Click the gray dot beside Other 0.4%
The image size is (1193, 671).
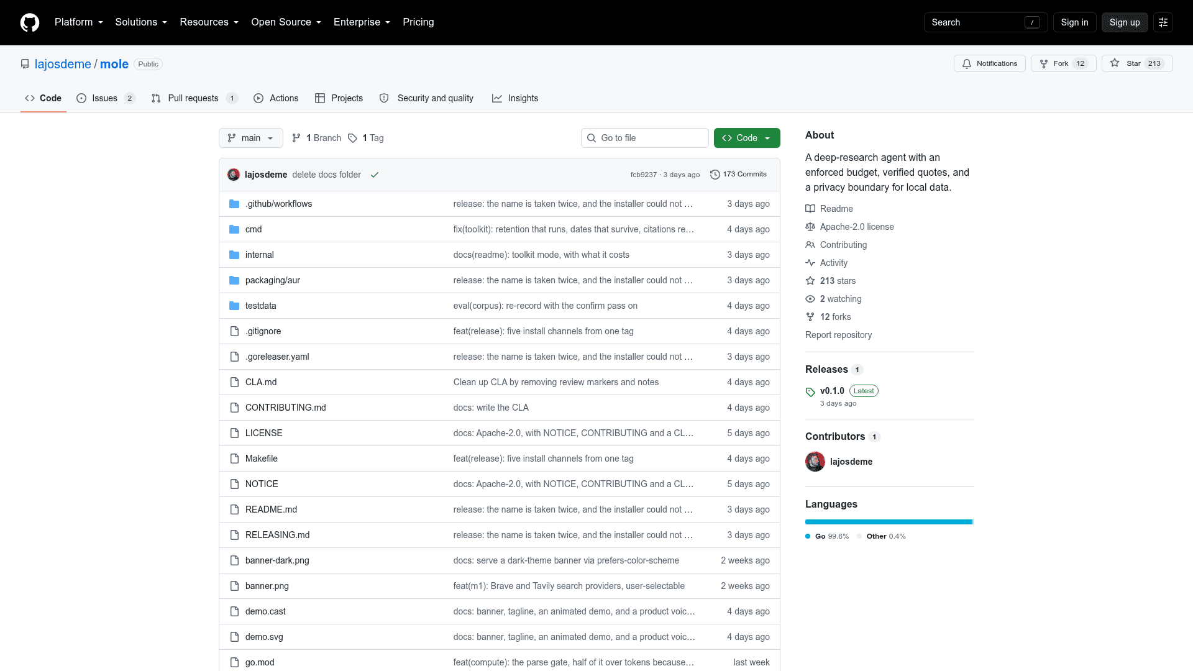point(859,536)
